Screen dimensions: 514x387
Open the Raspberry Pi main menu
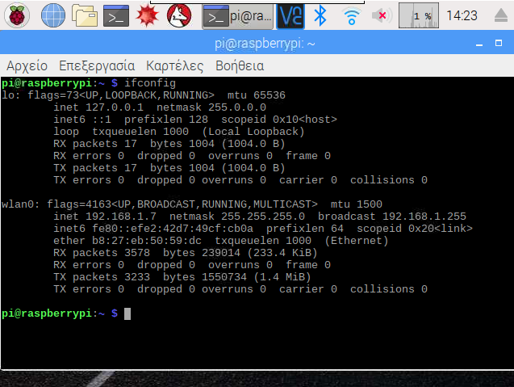click(x=17, y=15)
